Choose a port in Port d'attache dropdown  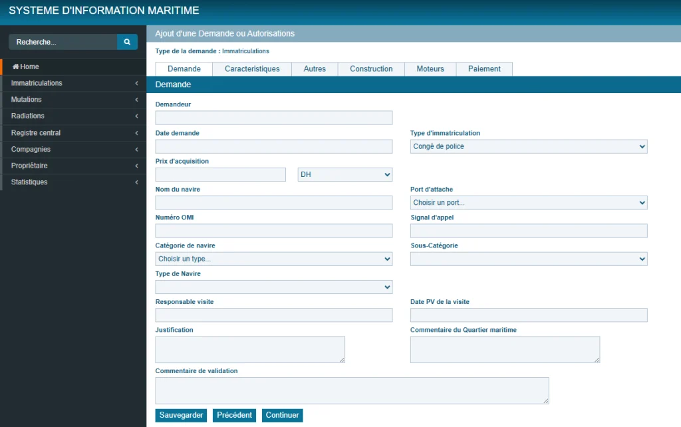click(529, 203)
